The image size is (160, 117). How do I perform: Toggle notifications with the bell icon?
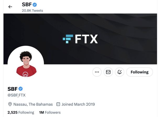pyautogui.click(x=120, y=72)
